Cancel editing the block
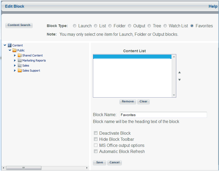This screenshot has height=171, width=219. (x=114, y=163)
